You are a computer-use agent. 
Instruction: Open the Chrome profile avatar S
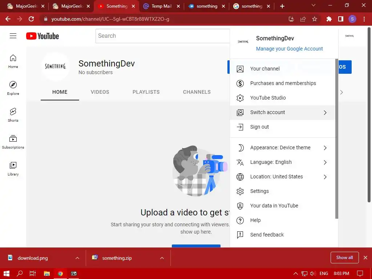point(352,19)
